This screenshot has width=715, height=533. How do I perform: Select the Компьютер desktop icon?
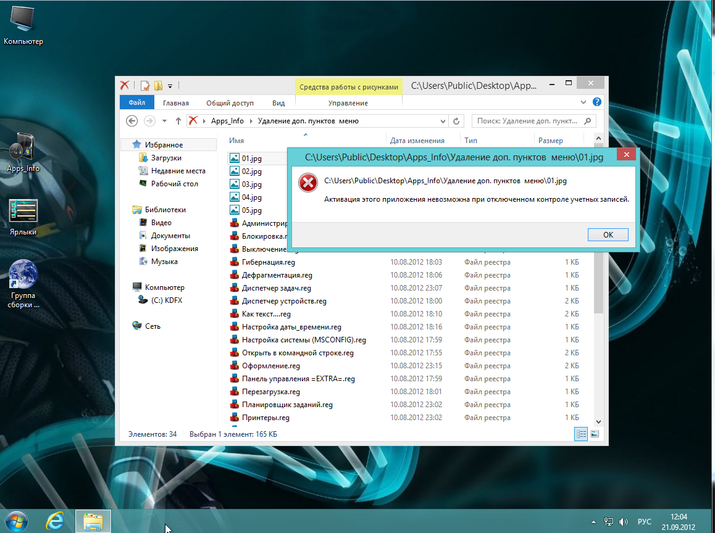[x=23, y=25]
